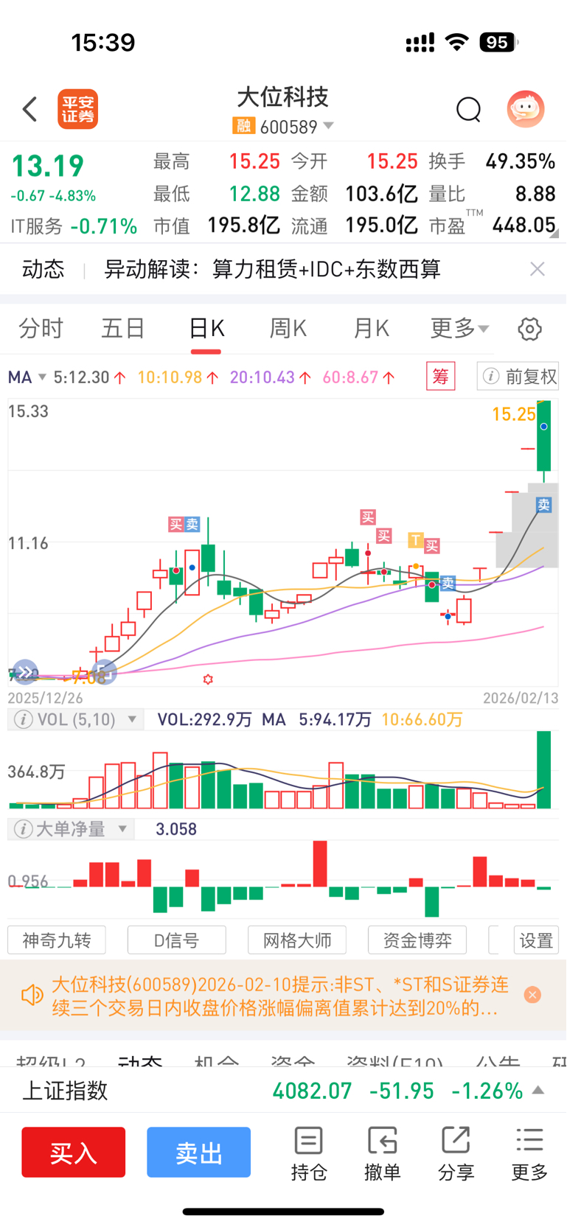Screen dimensions: 567x1227
Task: Toggle the 筹 chip distribution button
Action: pyautogui.click(x=441, y=377)
